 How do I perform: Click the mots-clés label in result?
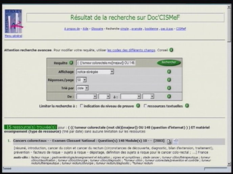22,157
